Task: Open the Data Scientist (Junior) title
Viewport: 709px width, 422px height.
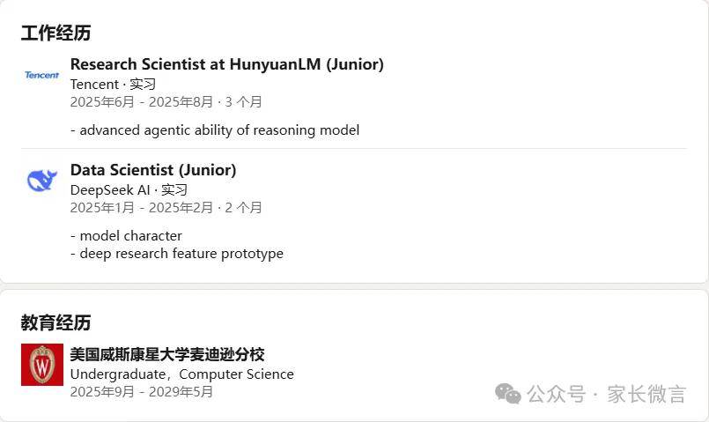Action: [153, 170]
